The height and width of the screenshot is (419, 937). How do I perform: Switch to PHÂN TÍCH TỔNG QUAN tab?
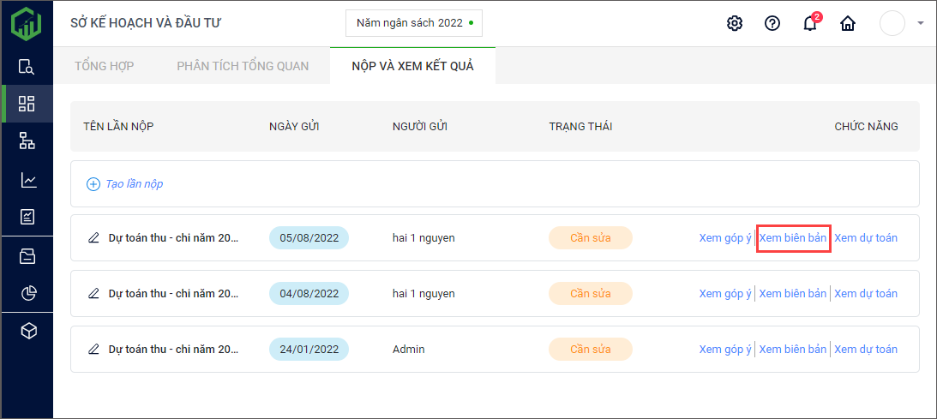coord(243,66)
